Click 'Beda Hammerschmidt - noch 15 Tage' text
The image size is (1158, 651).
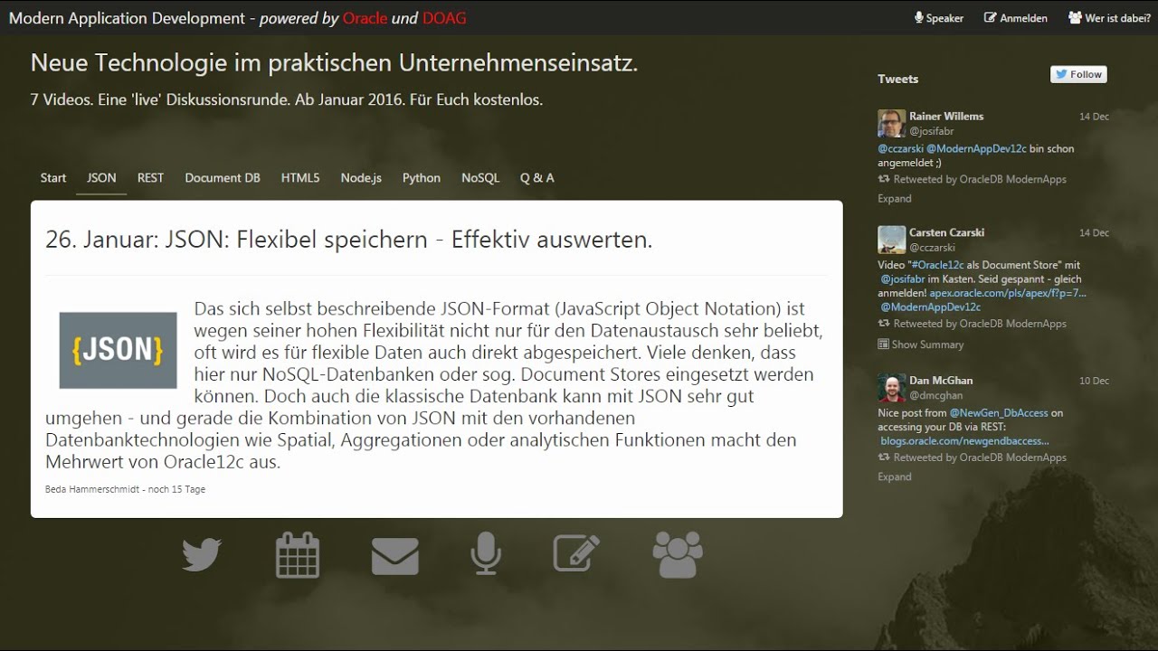(x=125, y=489)
